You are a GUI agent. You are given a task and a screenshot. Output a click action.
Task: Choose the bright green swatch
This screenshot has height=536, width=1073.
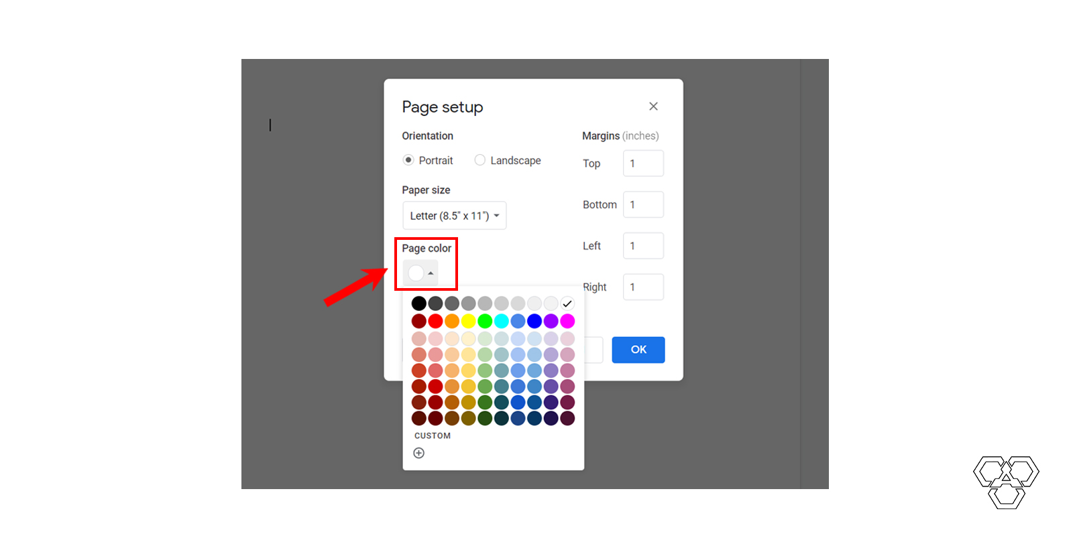click(x=485, y=321)
